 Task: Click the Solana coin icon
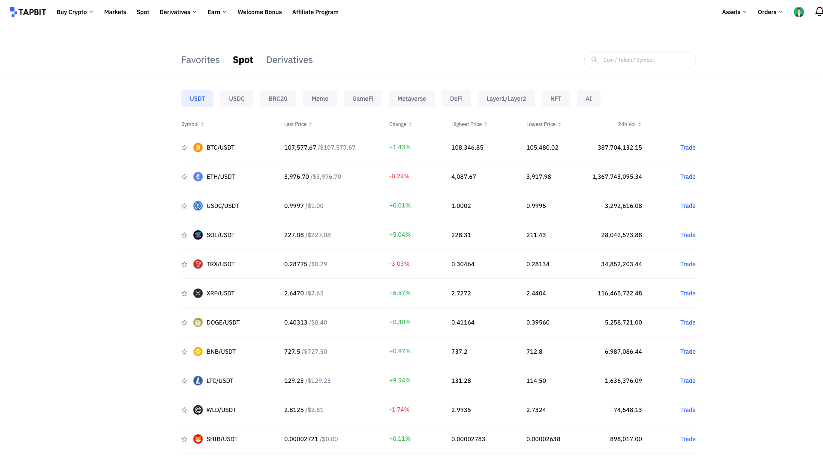(198, 235)
